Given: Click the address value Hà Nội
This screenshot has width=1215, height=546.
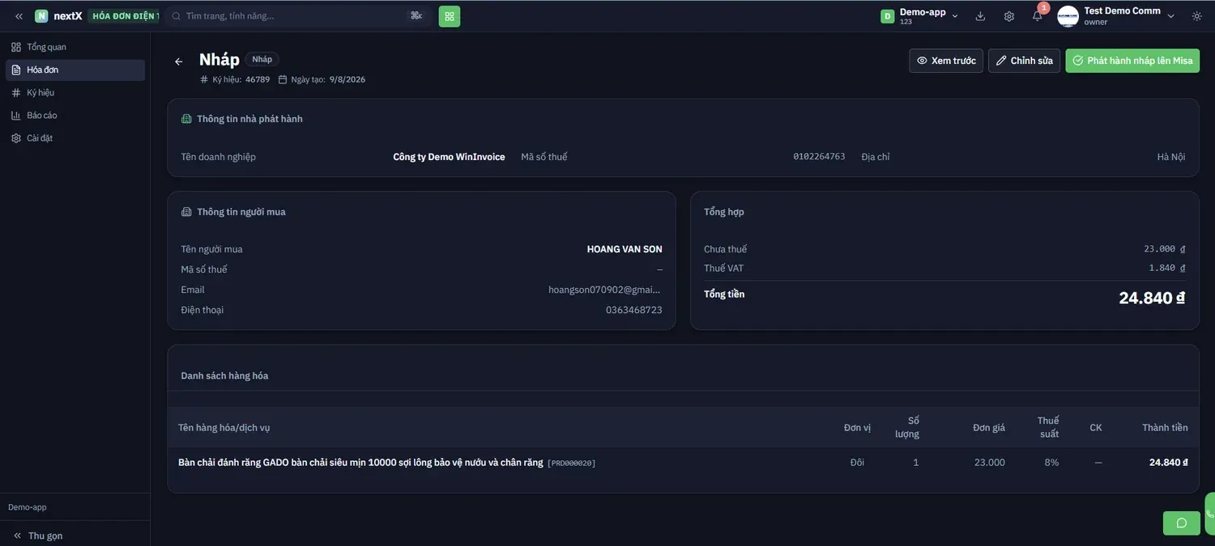Looking at the screenshot, I should pos(1171,157).
